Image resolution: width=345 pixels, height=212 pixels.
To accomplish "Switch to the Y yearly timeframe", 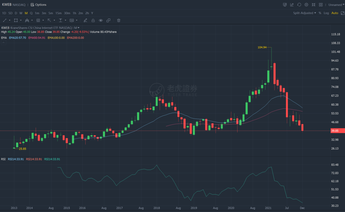I will coord(92,13).
